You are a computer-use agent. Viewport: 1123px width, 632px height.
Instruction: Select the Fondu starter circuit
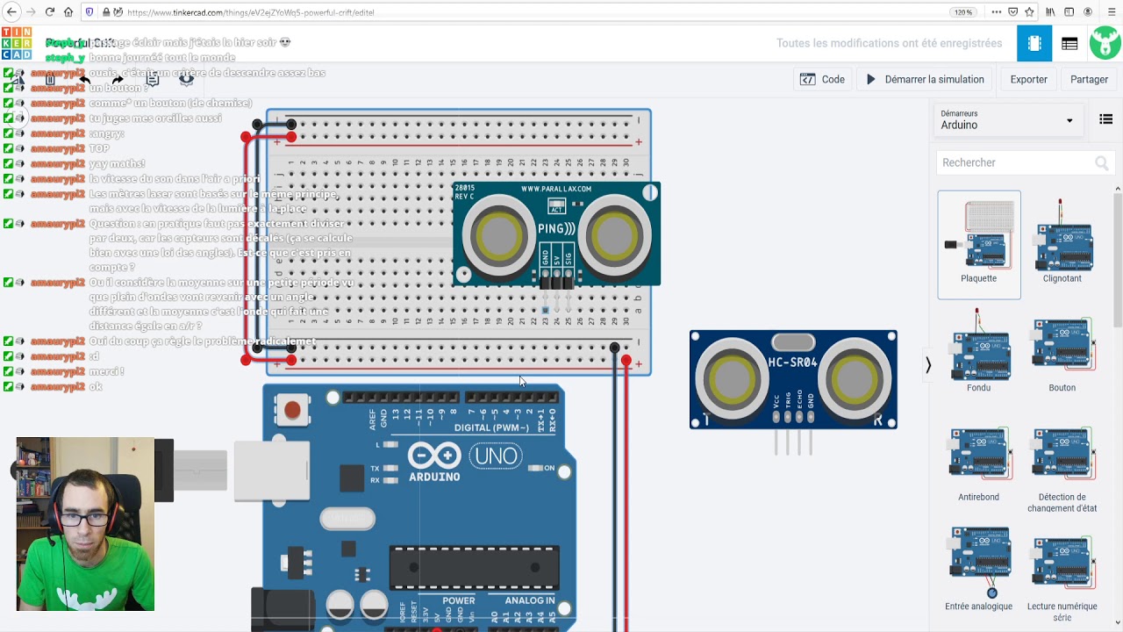[x=979, y=351]
